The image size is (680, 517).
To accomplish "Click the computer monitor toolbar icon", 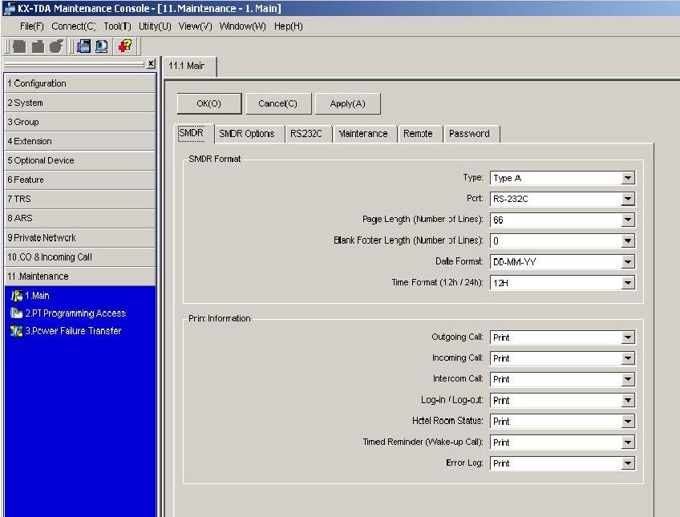I will (102, 46).
